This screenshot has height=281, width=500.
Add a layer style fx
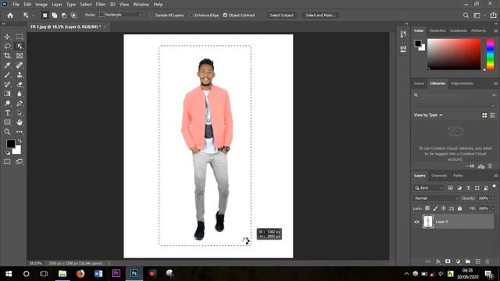click(x=438, y=261)
